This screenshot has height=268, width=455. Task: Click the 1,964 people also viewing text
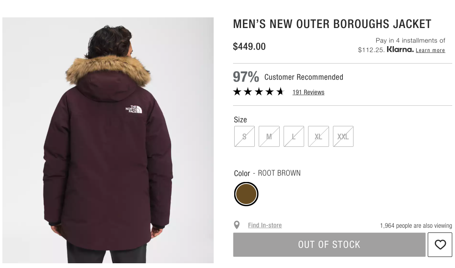point(416,226)
